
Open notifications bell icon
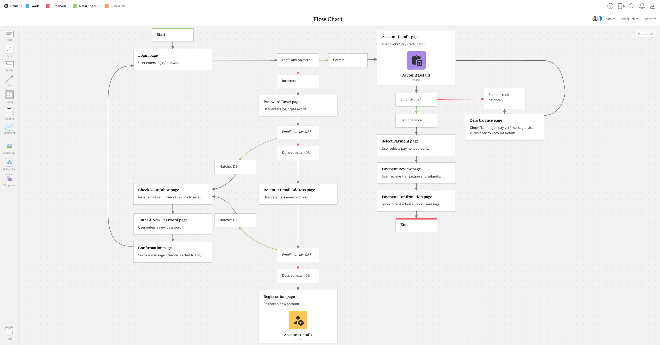642,6
